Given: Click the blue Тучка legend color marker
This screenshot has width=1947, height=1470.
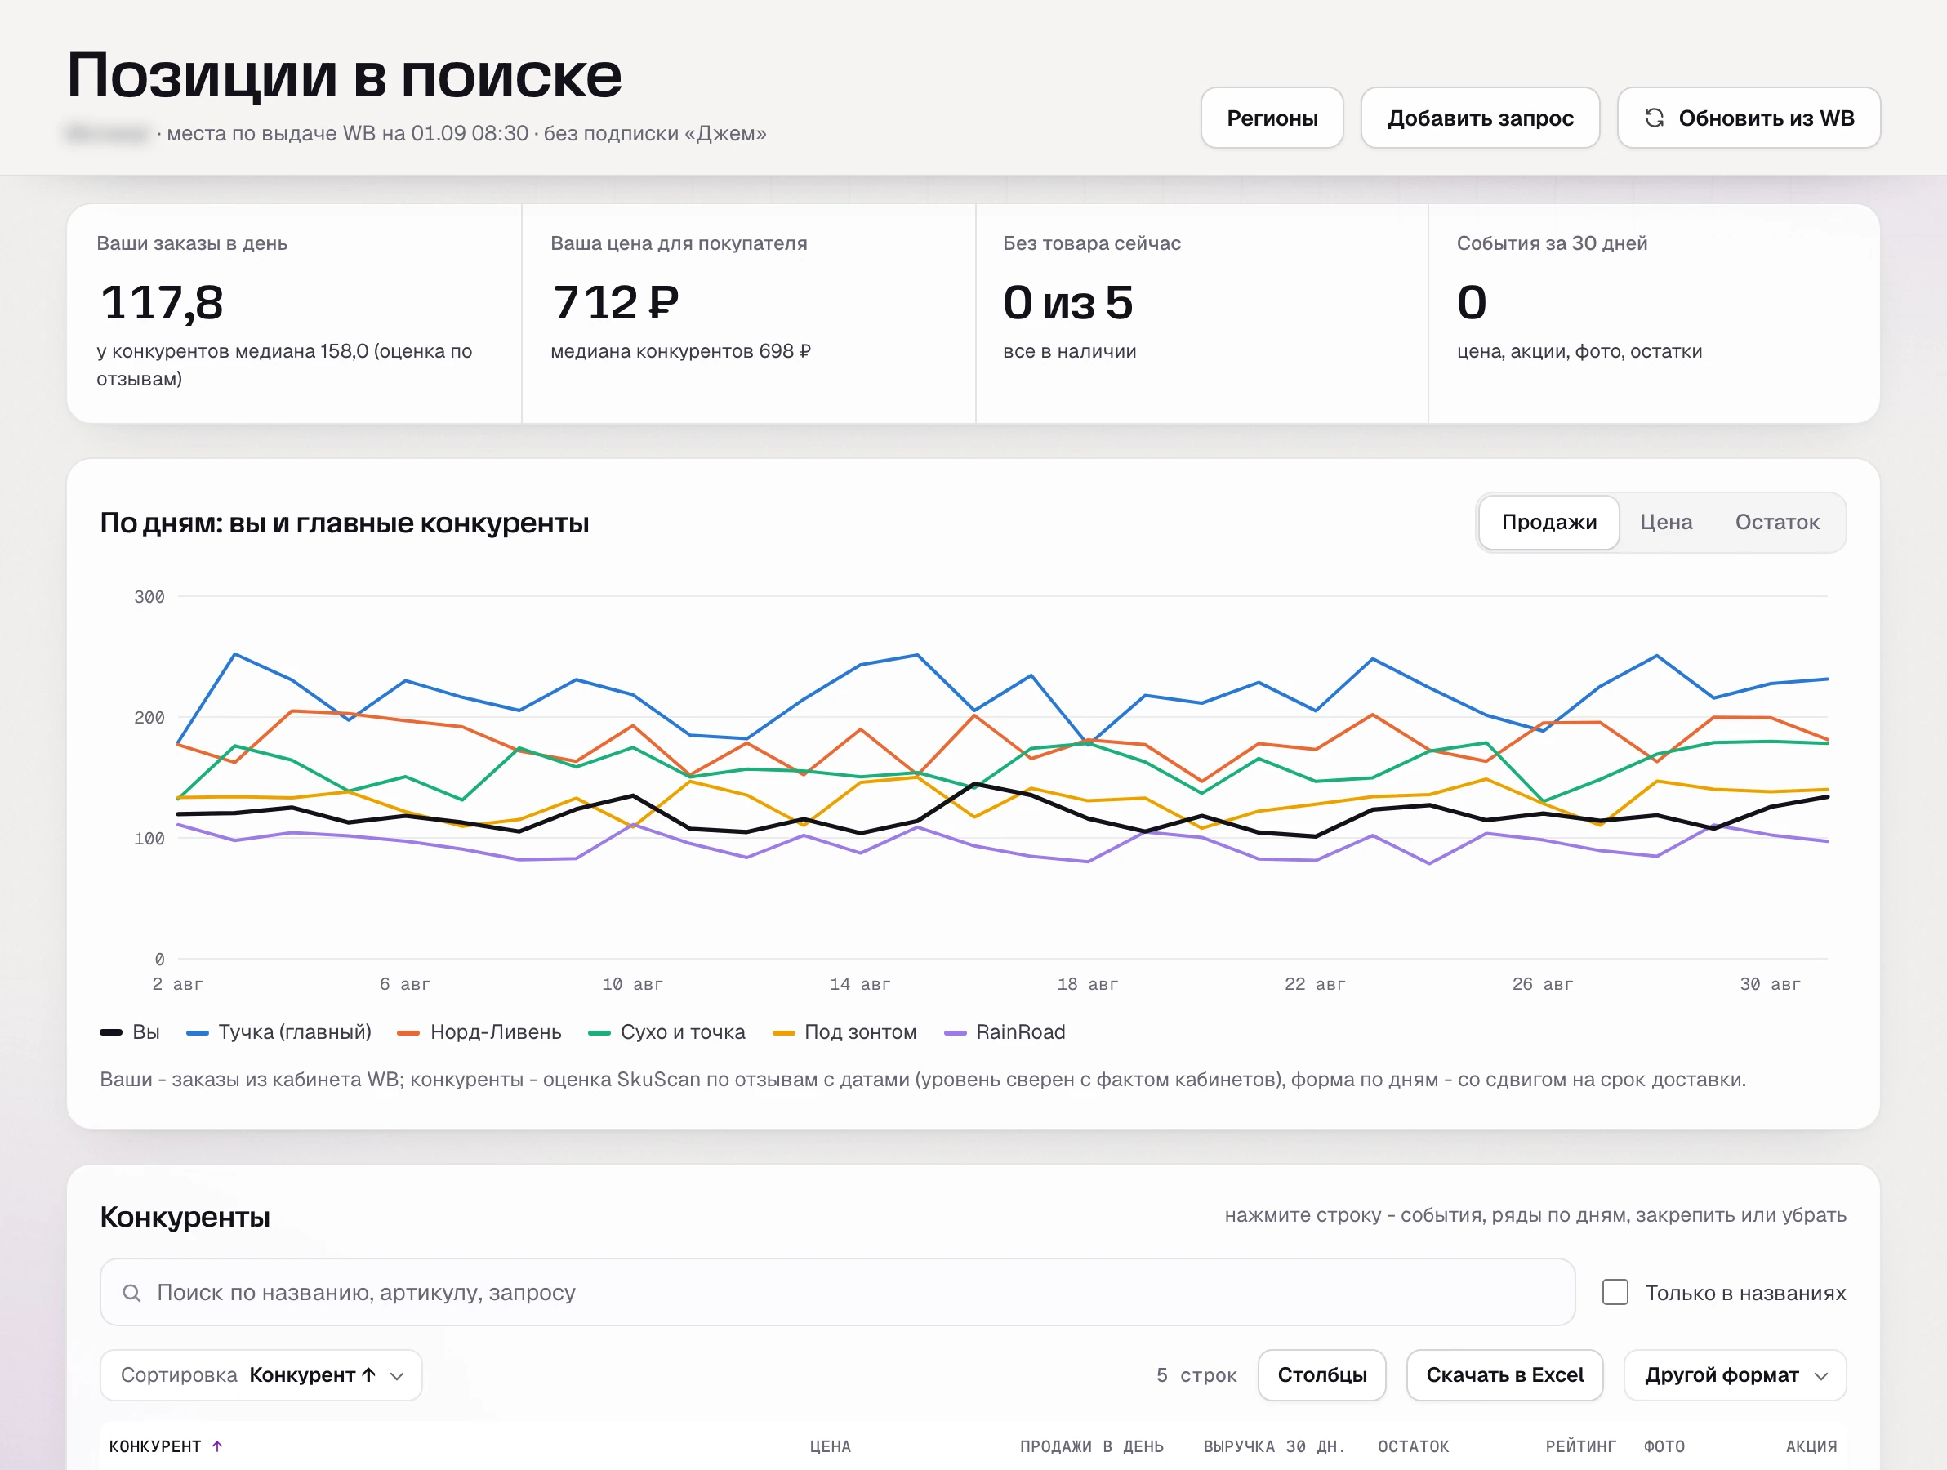Looking at the screenshot, I should 197,1032.
